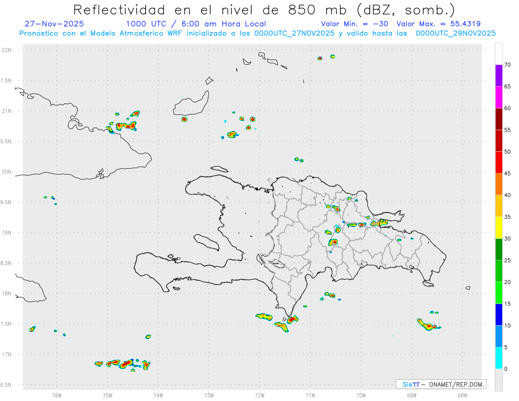The width and height of the screenshot is (519, 401).
Task: Click the "18N" latitude label
Action: 7,293
